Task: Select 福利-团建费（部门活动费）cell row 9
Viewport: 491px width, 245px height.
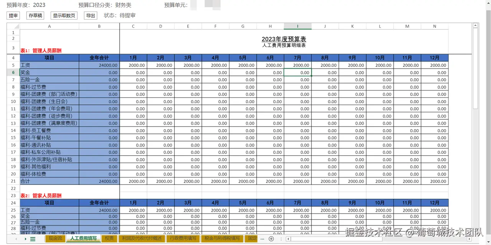Action: pyautogui.click(x=49, y=94)
